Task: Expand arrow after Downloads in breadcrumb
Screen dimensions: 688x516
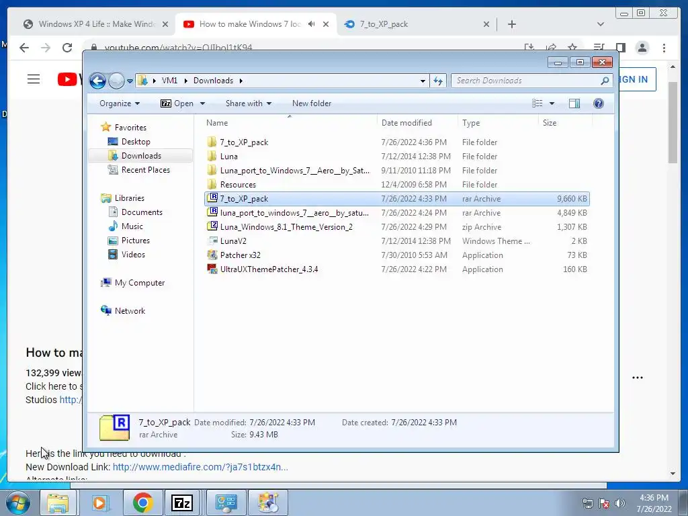Action: point(241,81)
